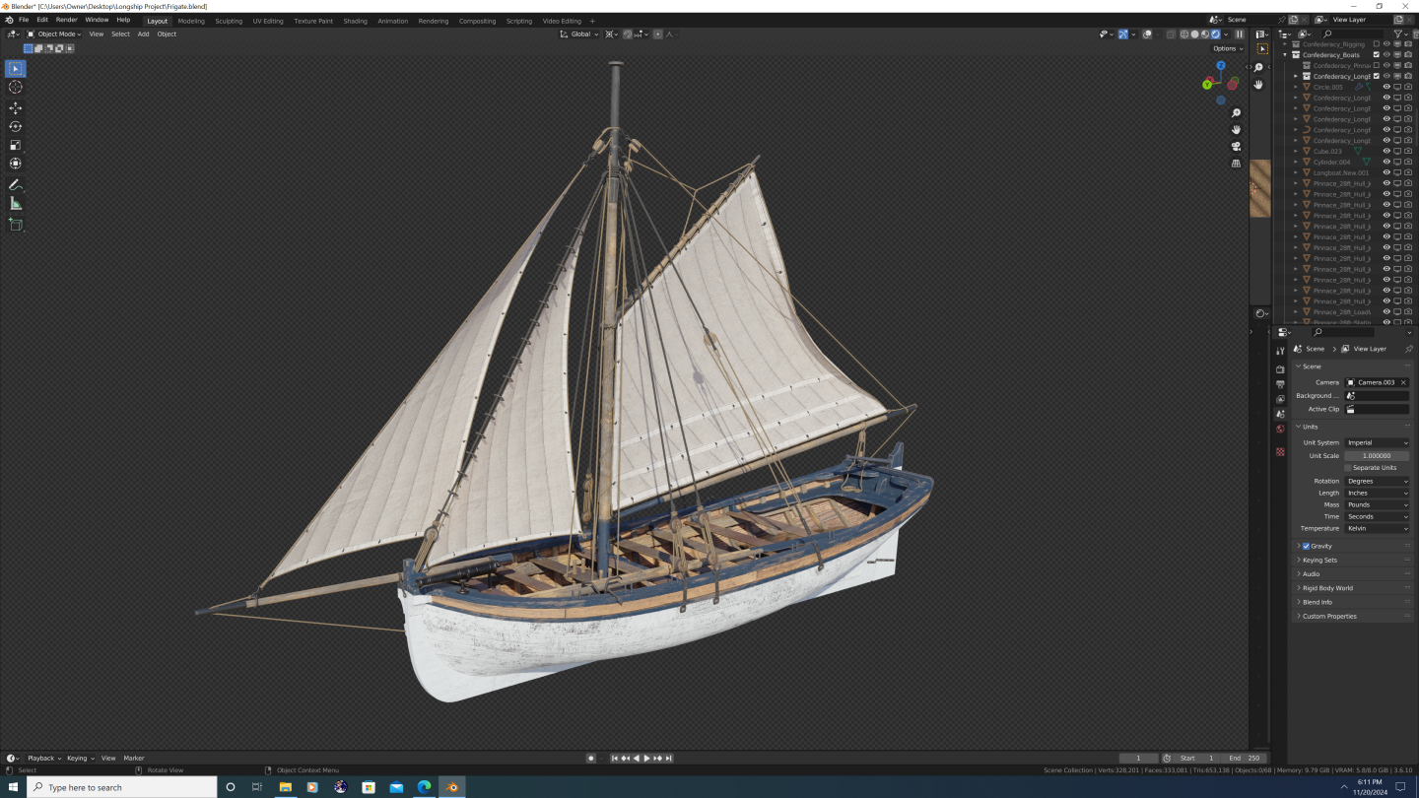
Task: Expand the Keying Sets panel
Action: click(1351, 560)
